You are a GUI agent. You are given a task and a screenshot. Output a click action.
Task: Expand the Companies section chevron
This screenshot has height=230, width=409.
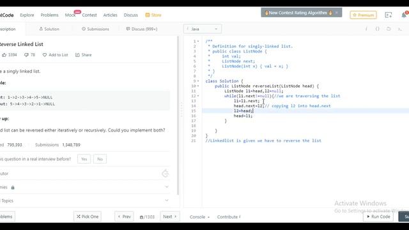point(167,187)
